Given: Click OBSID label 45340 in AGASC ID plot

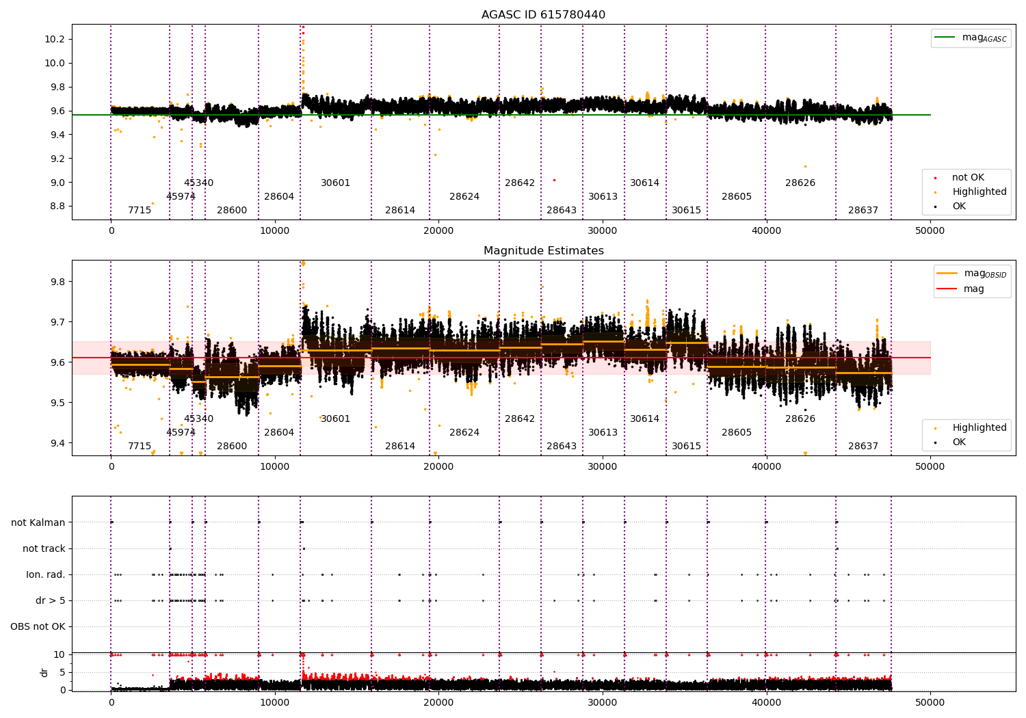Looking at the screenshot, I should pos(198,183).
